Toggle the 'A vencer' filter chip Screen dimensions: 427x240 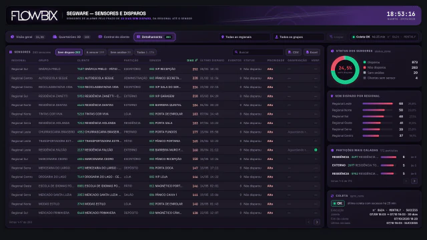(95, 52)
